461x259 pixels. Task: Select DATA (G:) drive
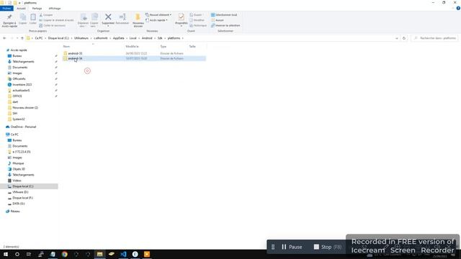[x=19, y=204]
